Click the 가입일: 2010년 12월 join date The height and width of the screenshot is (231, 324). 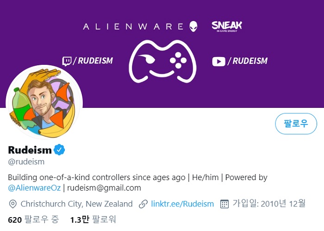tap(269, 204)
